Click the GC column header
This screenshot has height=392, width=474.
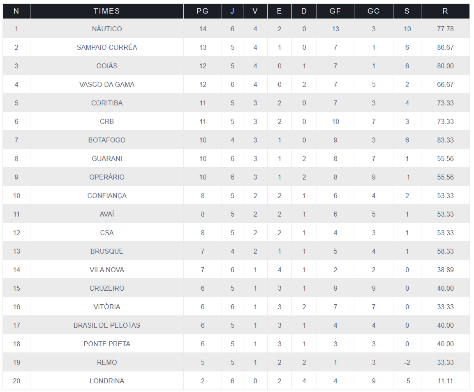(x=373, y=11)
